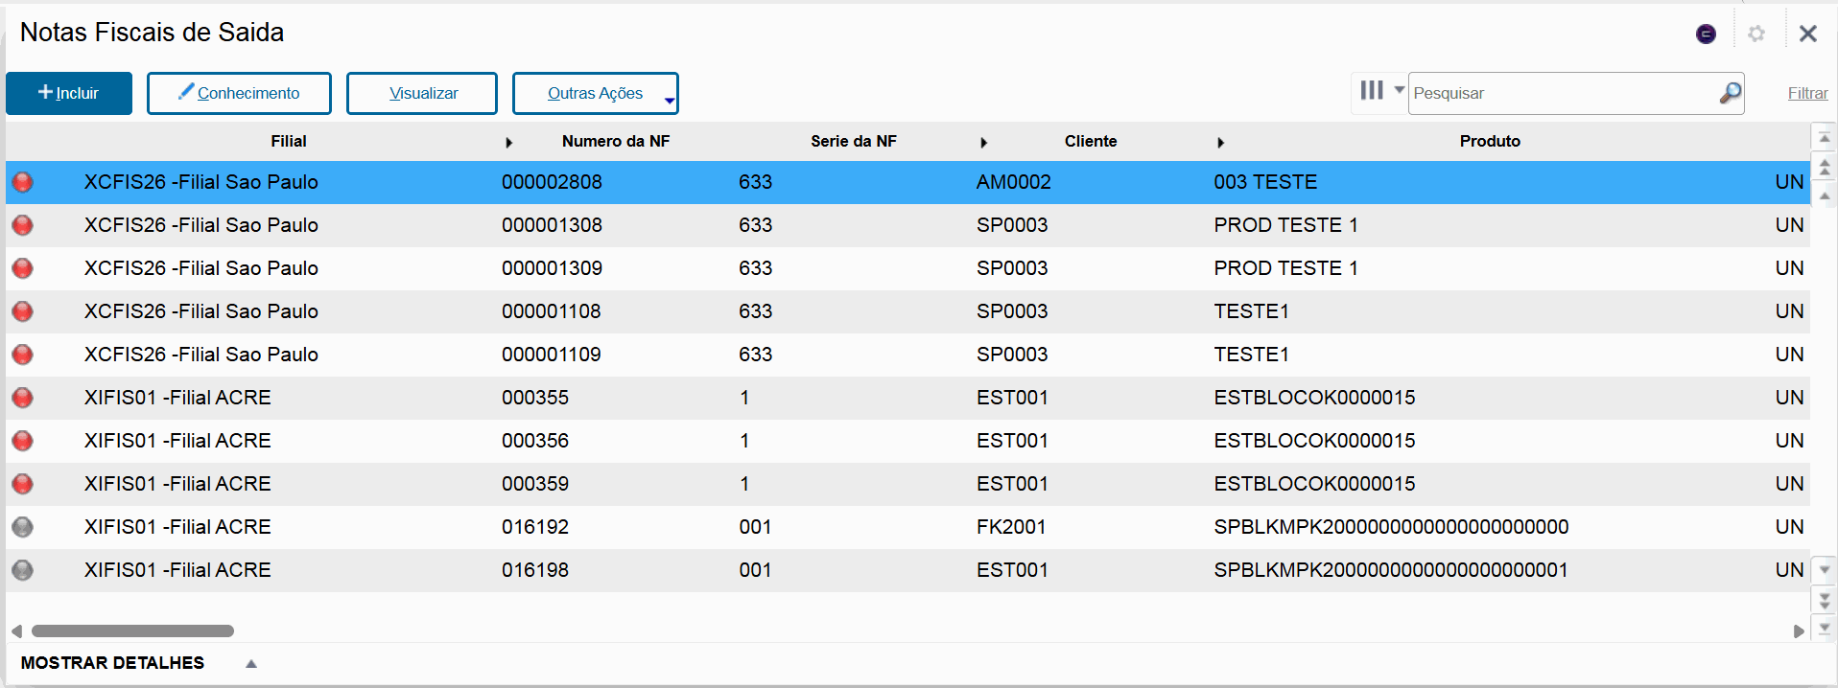Page down with the double down arrow
Image resolution: width=1838 pixels, height=688 pixels.
[1825, 601]
